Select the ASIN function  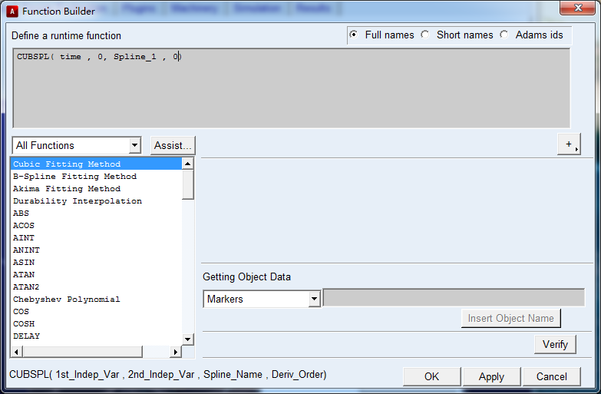point(96,263)
